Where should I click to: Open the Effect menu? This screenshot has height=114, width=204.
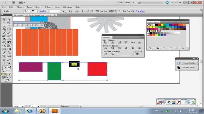(x=48, y=7)
